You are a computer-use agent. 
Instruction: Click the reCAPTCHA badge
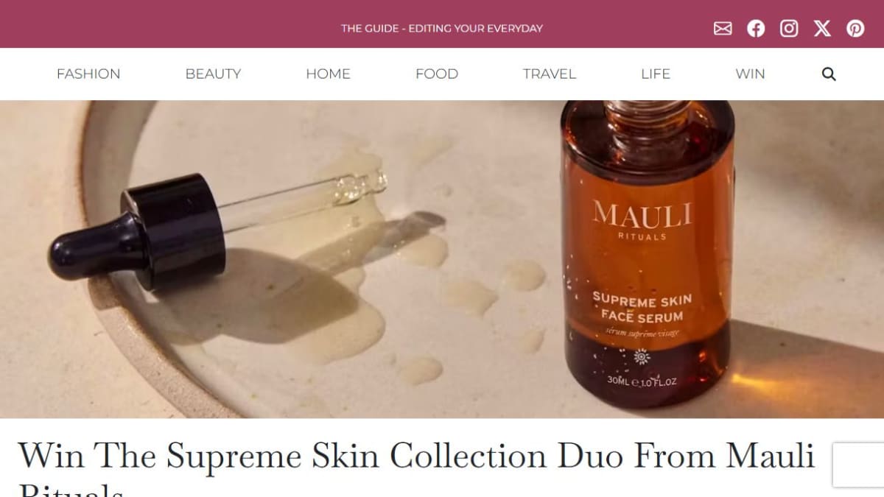click(x=858, y=465)
